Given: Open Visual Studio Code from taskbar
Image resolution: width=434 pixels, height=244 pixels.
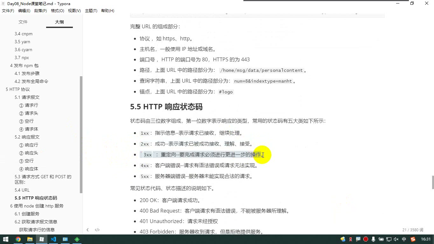Looking at the screenshot, I should (53, 239).
